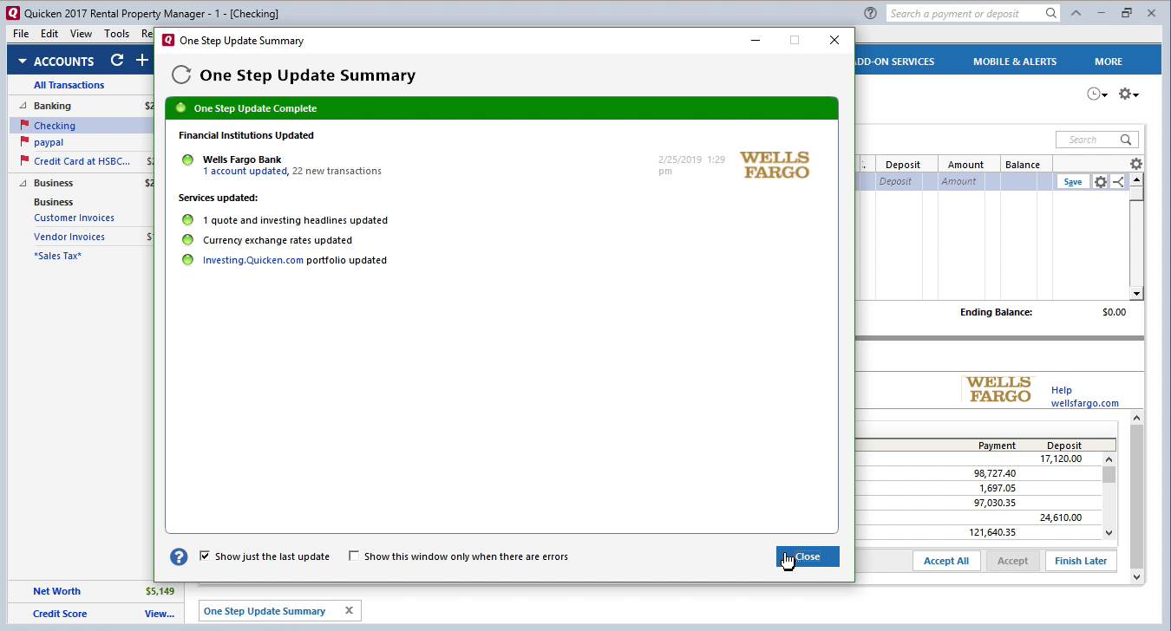The width and height of the screenshot is (1171, 631).
Task: Click the 17,120.00 deposit cell
Action: tap(1061, 459)
